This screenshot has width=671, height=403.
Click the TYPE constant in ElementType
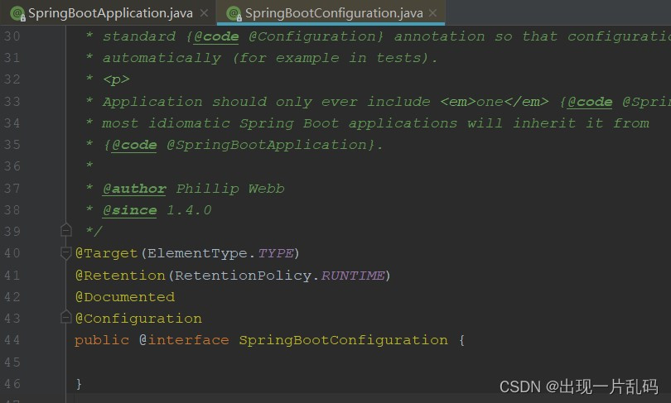276,253
